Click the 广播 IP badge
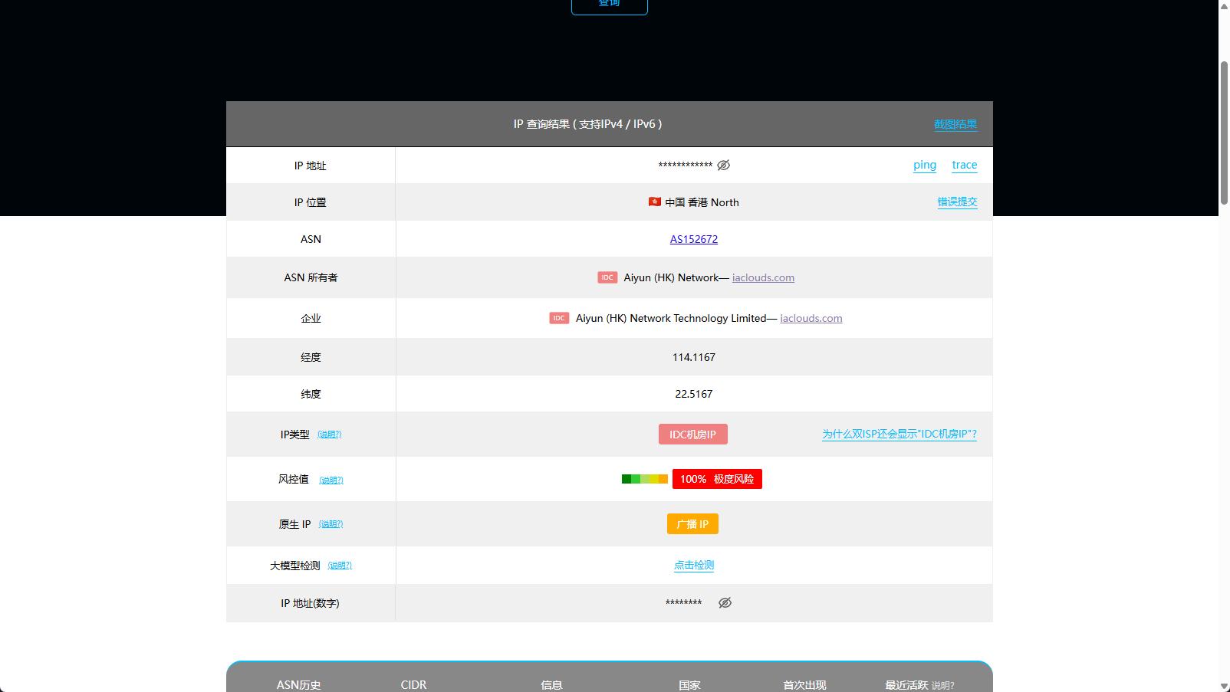This screenshot has width=1230, height=692. click(692, 524)
